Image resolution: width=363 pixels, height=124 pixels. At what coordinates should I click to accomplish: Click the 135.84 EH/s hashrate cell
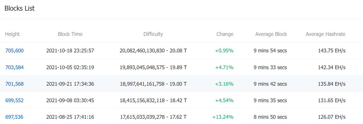(332, 84)
